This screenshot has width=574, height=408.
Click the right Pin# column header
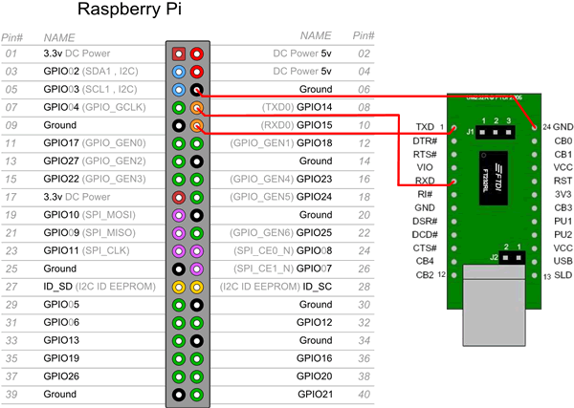click(x=363, y=35)
